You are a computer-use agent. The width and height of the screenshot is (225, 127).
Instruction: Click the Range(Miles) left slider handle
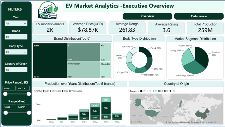[6, 113]
